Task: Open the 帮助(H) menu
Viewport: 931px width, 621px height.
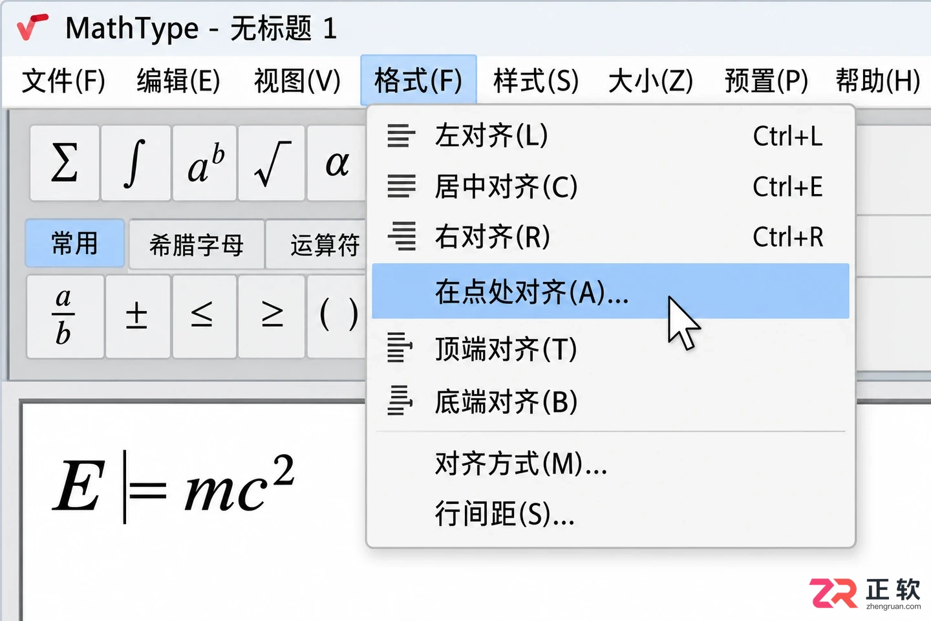Action: 877,81
